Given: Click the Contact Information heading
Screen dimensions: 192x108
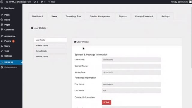Looking at the screenshot, I should click(x=85, y=97).
